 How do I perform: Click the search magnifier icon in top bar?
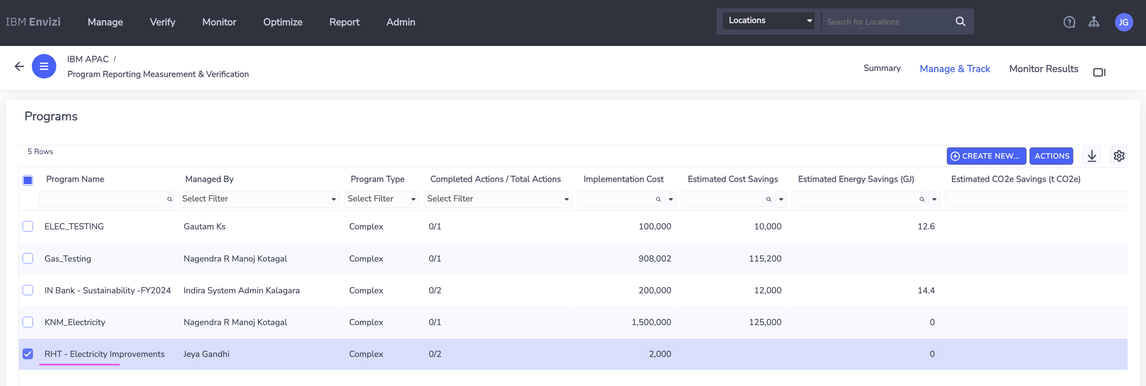[x=960, y=21]
